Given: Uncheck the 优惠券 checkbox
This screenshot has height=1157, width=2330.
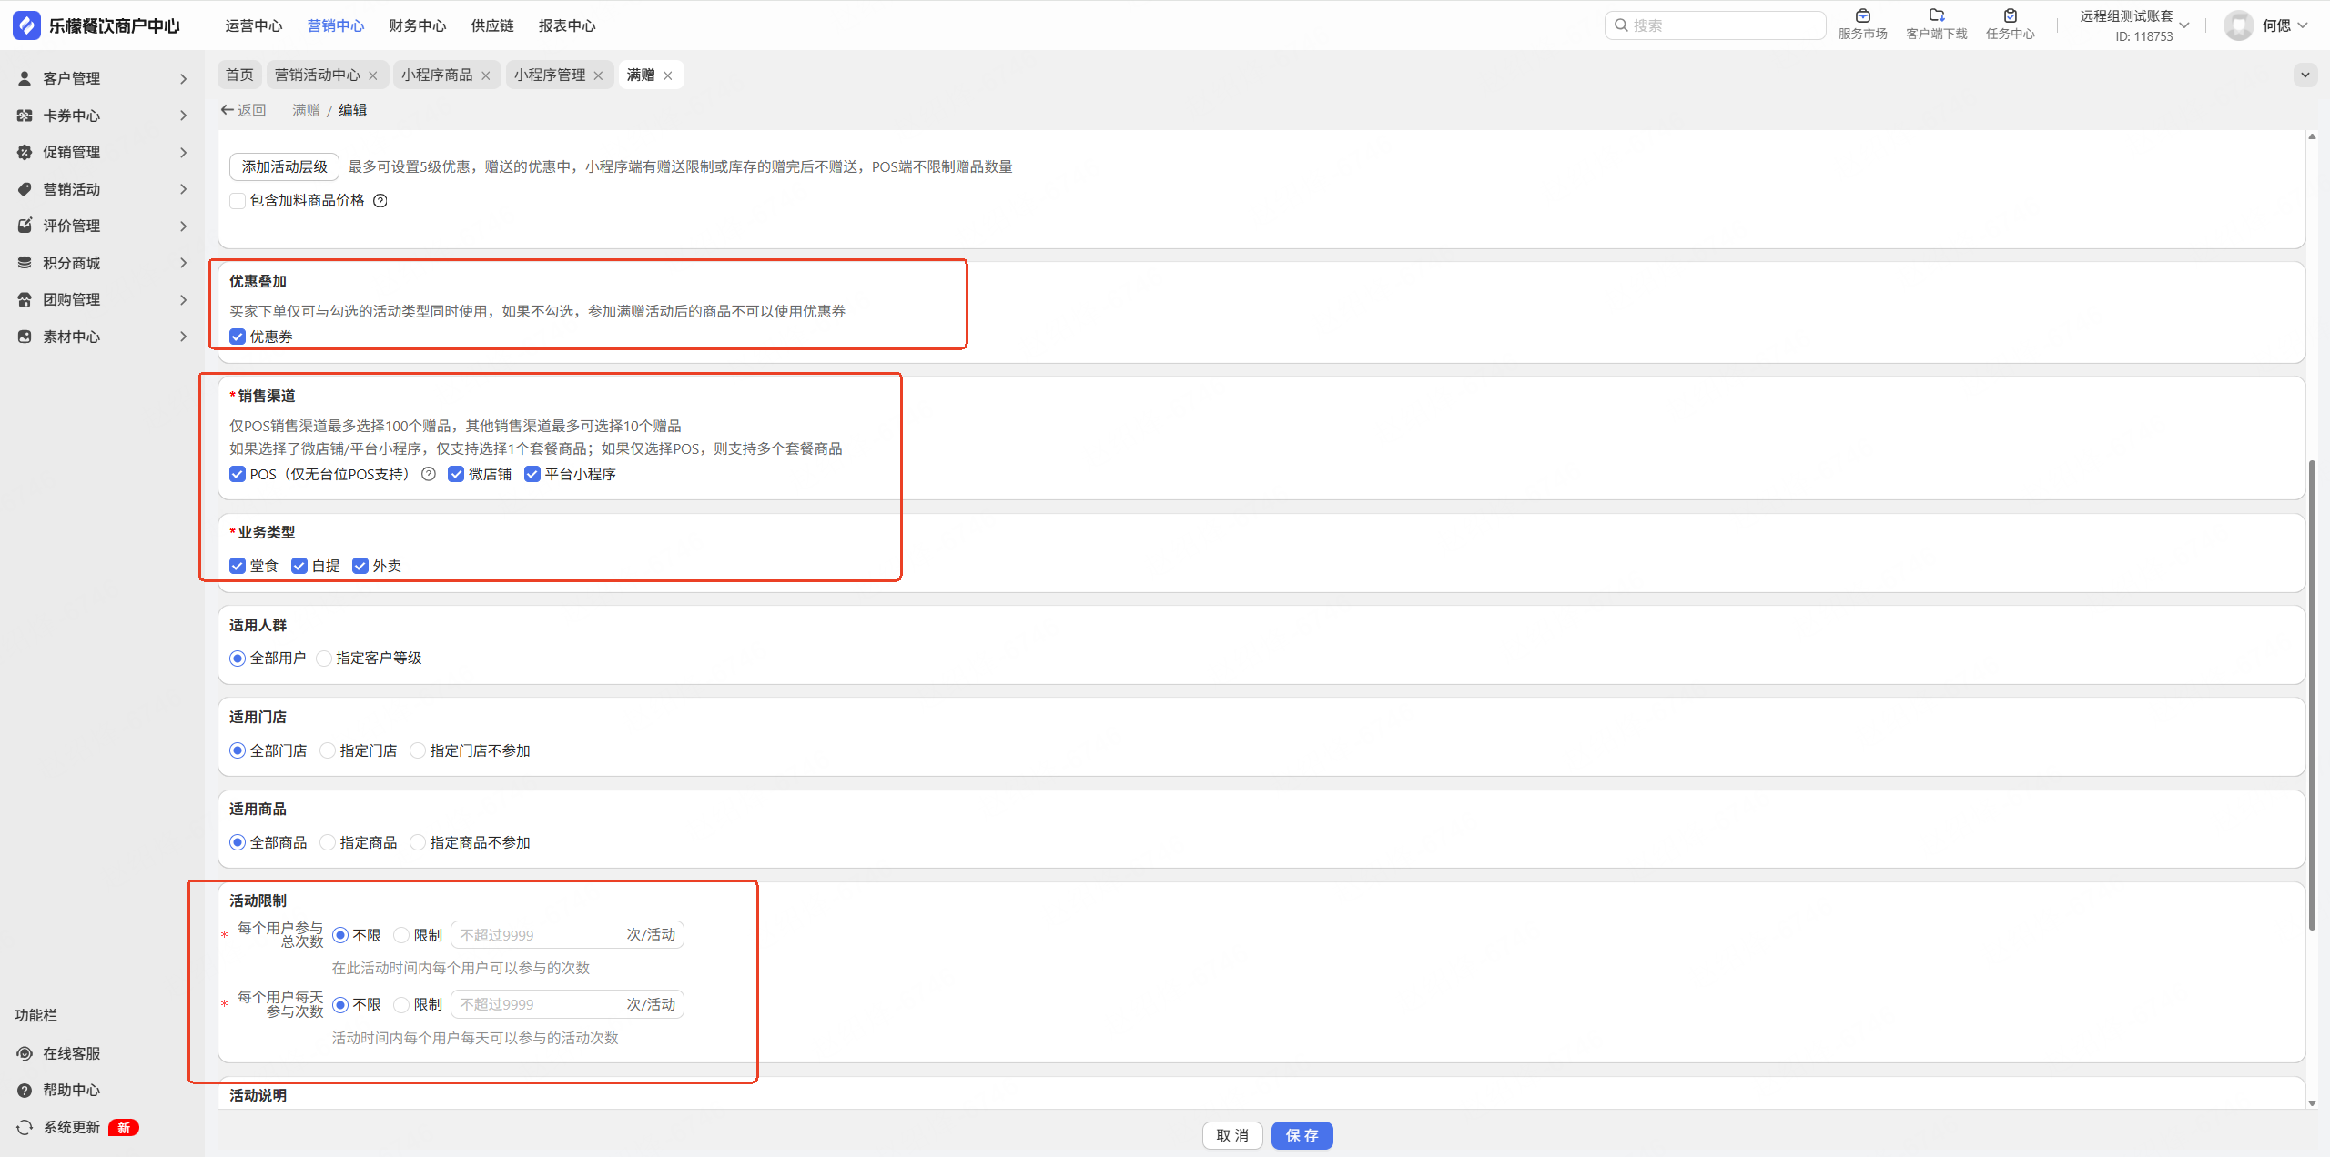Looking at the screenshot, I should point(238,337).
